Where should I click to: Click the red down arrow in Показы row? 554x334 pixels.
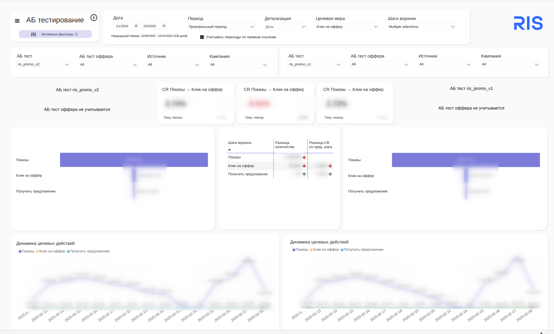(x=304, y=157)
